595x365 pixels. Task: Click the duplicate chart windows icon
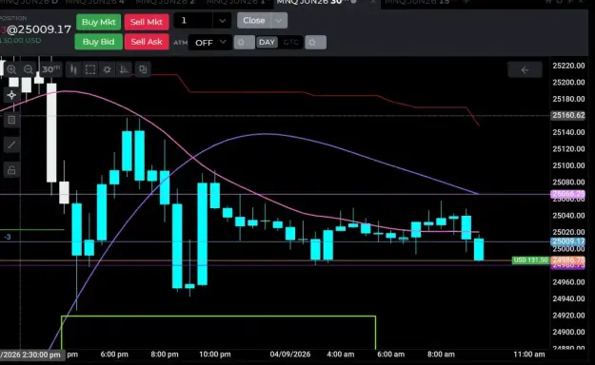point(143,69)
